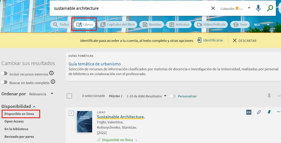The width and height of the screenshot is (281, 143).
Task: Open the Más resource types dropdown
Action: pyautogui.click(x=262, y=25)
